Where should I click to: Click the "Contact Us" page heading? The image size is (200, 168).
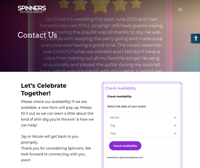pyautogui.click(x=37, y=35)
